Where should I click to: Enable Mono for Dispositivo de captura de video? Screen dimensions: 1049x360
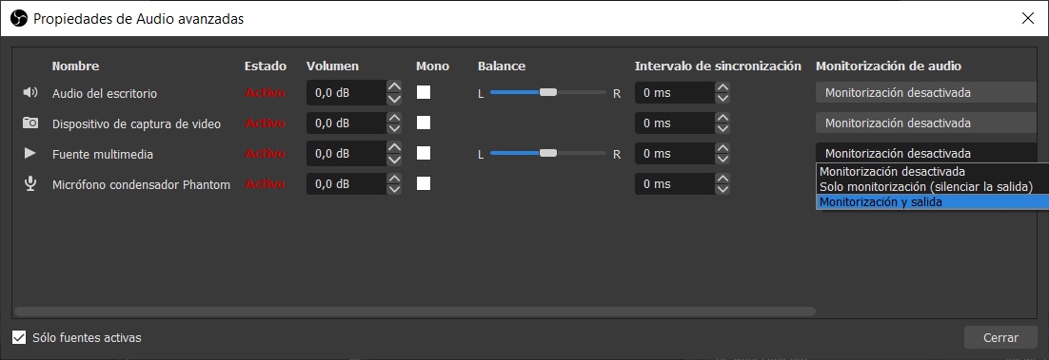(424, 123)
